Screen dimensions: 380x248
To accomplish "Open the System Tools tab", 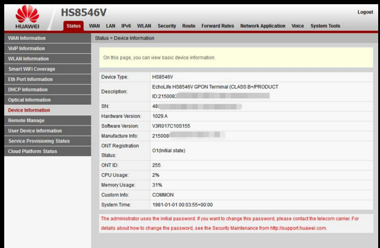I will tap(325, 26).
